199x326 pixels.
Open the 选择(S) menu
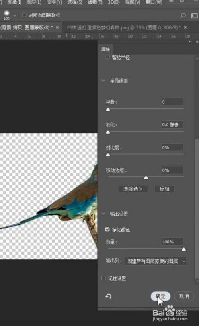[x=74, y=2]
